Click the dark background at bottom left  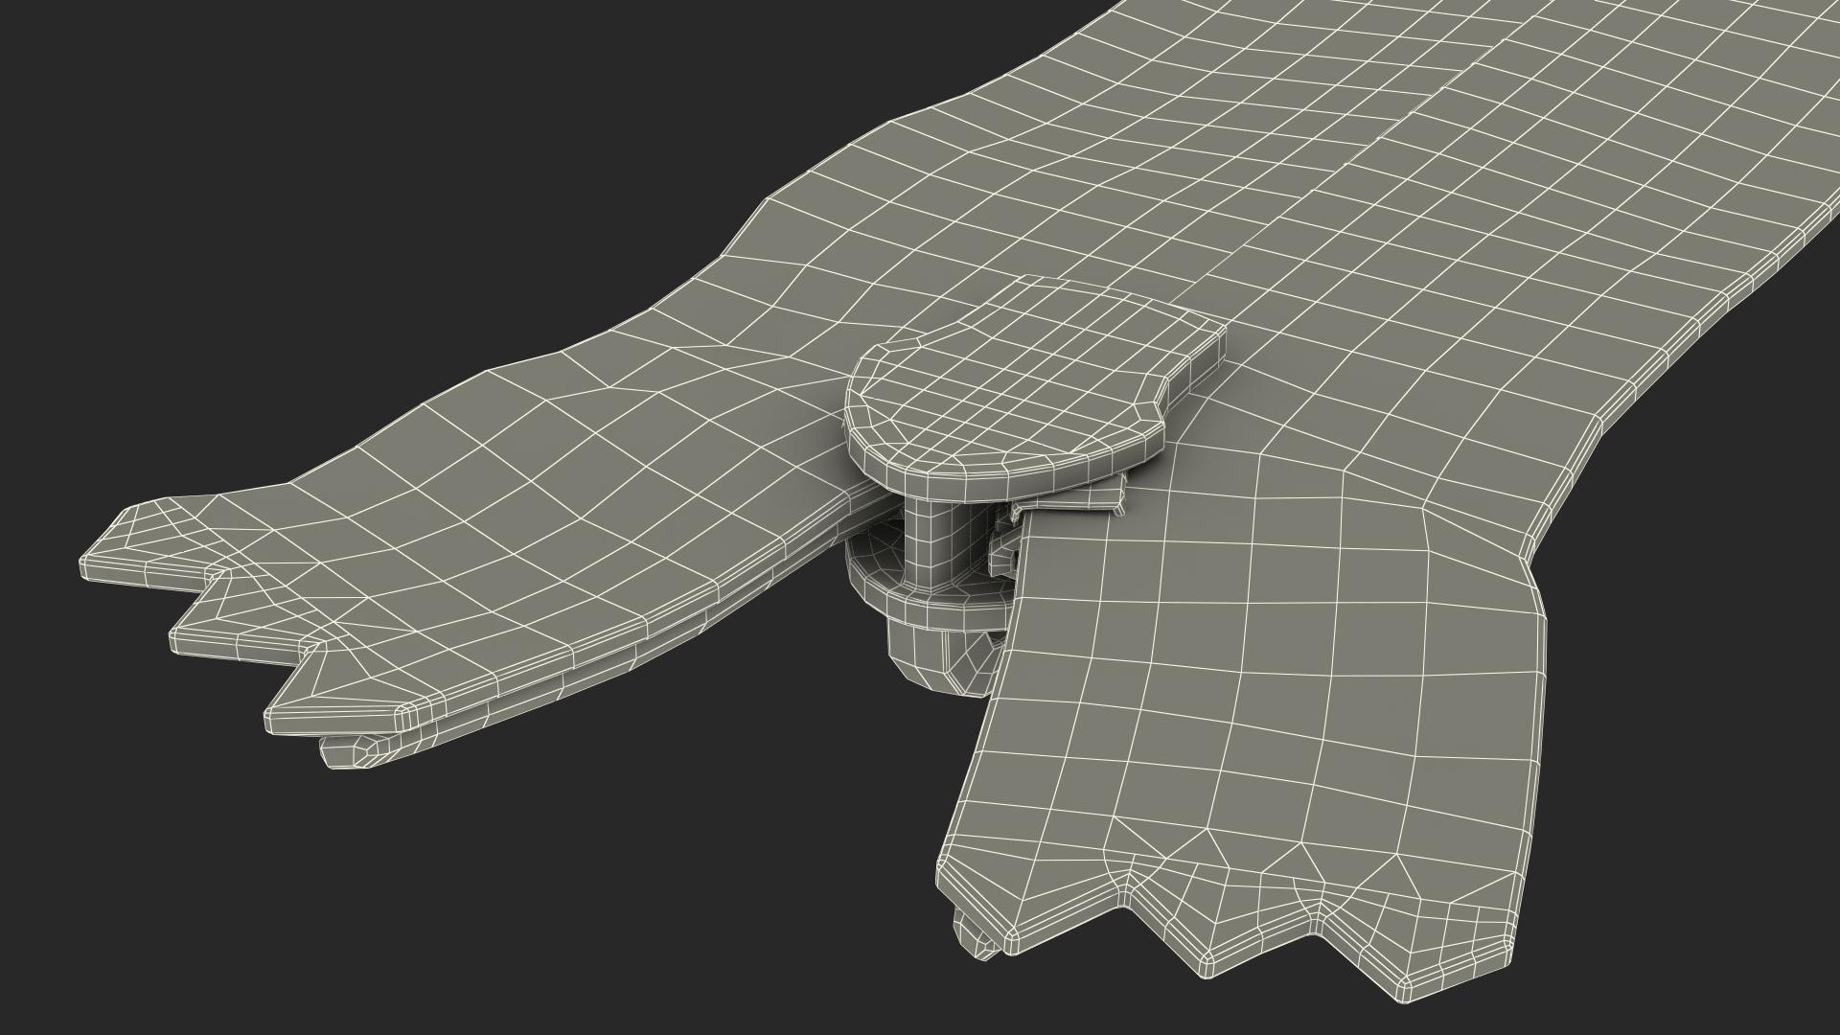tap(287, 910)
